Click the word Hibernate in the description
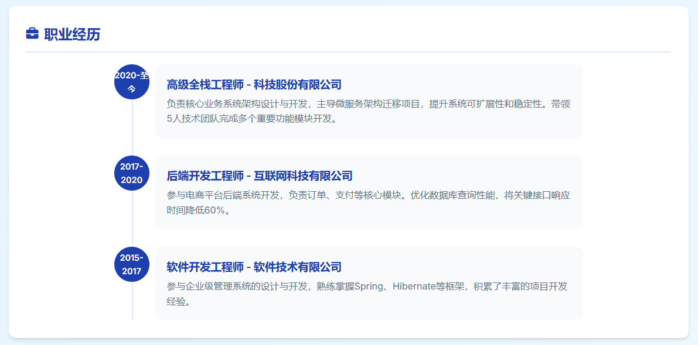The height and width of the screenshot is (345, 698). [414, 287]
